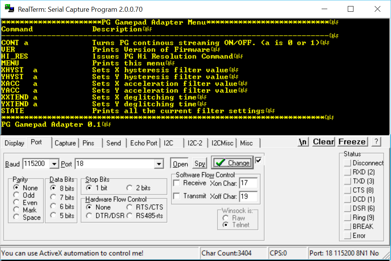The height and width of the screenshot is (261, 391).
Task: Set hardware flow control to None
Action: 99,207
